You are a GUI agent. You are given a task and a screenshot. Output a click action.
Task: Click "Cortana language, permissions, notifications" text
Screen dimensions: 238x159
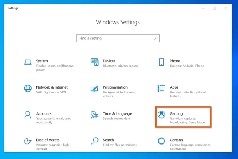coord(190,147)
